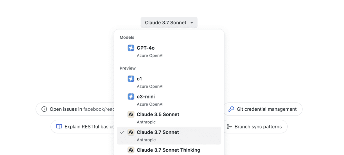Click 'Anthropic' under Claude 3.7 Sonnet
Viewport: 344px width, 155px height.
(x=146, y=140)
